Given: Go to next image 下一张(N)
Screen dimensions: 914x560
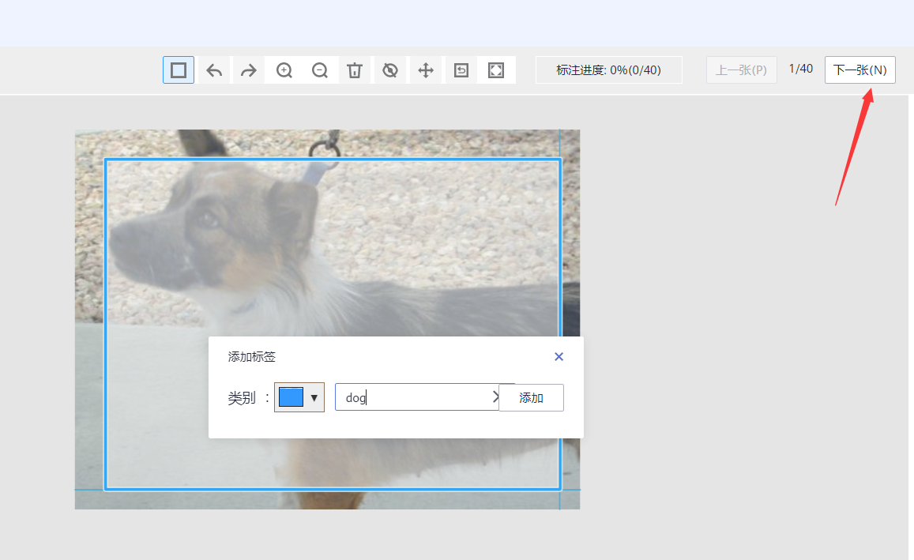Looking at the screenshot, I should [859, 70].
